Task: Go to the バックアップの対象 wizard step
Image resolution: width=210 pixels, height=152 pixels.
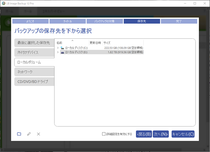Action: tap(105, 21)
